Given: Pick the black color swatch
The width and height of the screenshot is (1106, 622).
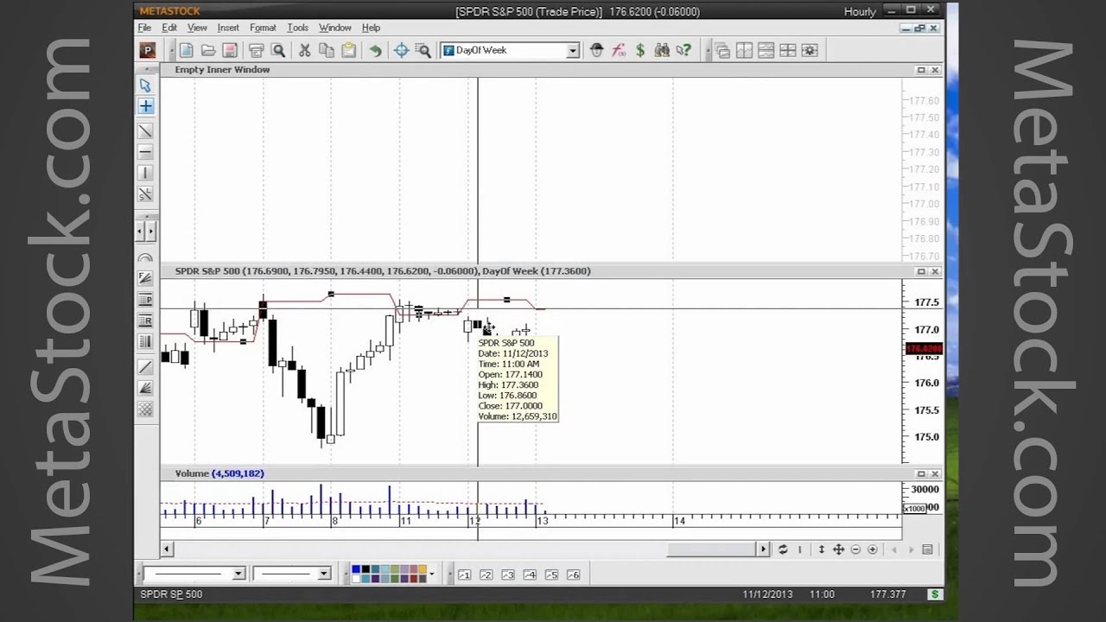Looking at the screenshot, I should point(365,569).
